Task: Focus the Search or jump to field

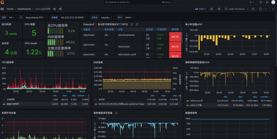Action: click(138, 2)
